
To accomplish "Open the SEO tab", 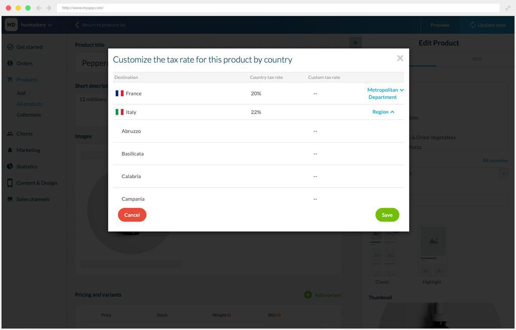I will 477,59.
